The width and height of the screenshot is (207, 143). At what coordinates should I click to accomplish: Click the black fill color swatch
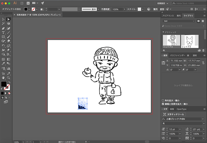tap(4, 84)
